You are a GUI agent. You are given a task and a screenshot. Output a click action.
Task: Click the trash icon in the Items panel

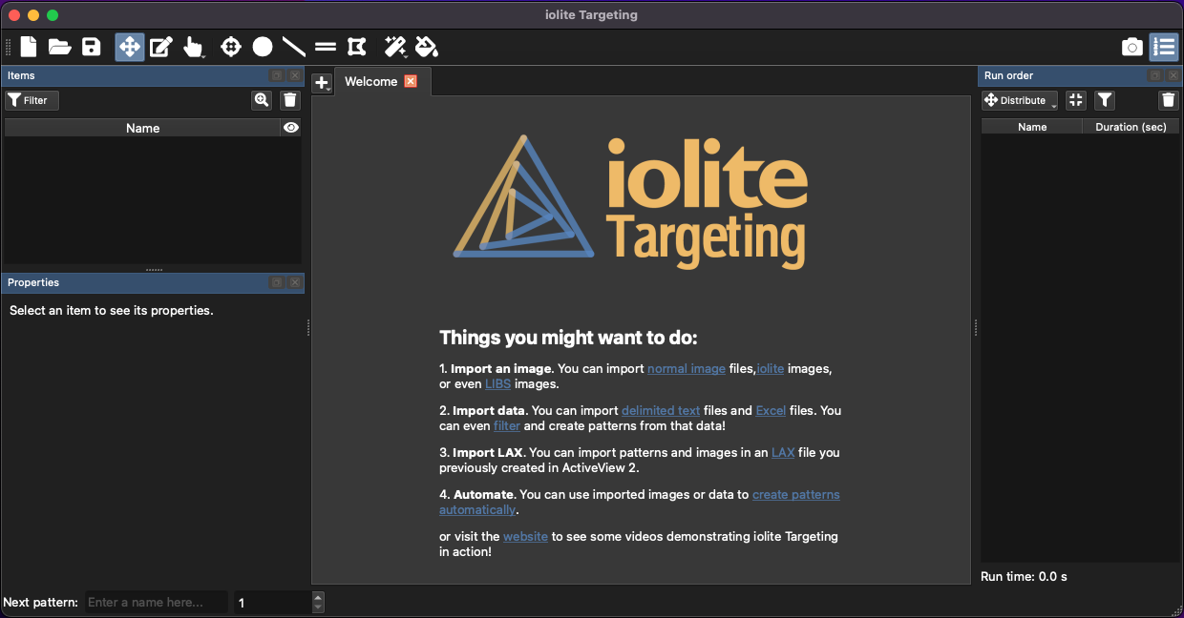[x=290, y=99]
